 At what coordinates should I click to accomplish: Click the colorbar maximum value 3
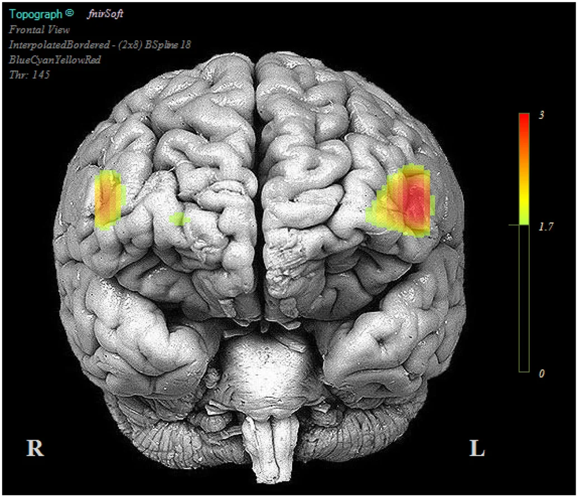point(542,114)
